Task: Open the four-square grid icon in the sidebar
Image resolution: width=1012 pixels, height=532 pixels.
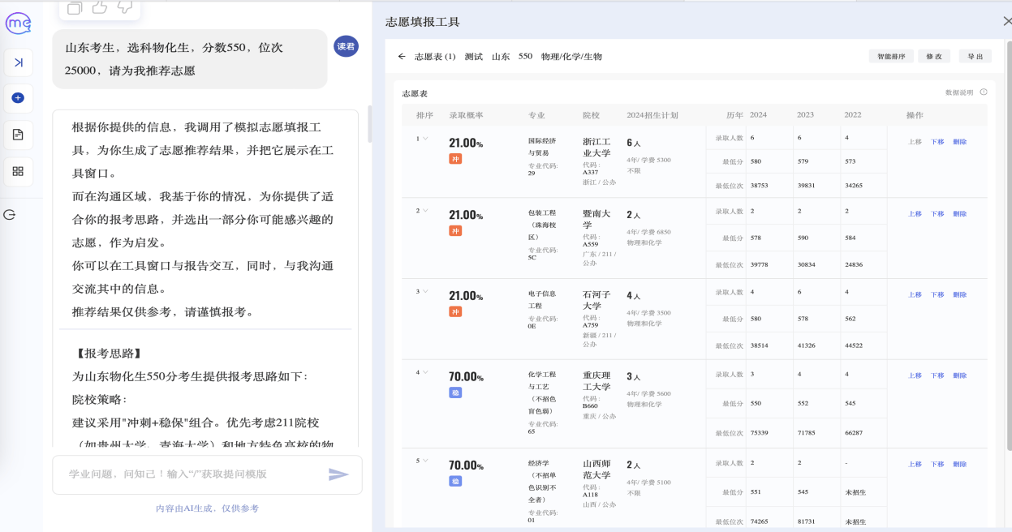Action: click(x=18, y=171)
